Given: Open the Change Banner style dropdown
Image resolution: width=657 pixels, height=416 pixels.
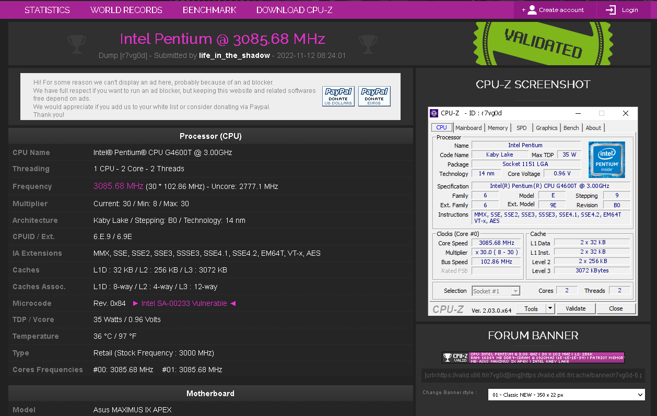Looking at the screenshot, I should (x=566, y=395).
